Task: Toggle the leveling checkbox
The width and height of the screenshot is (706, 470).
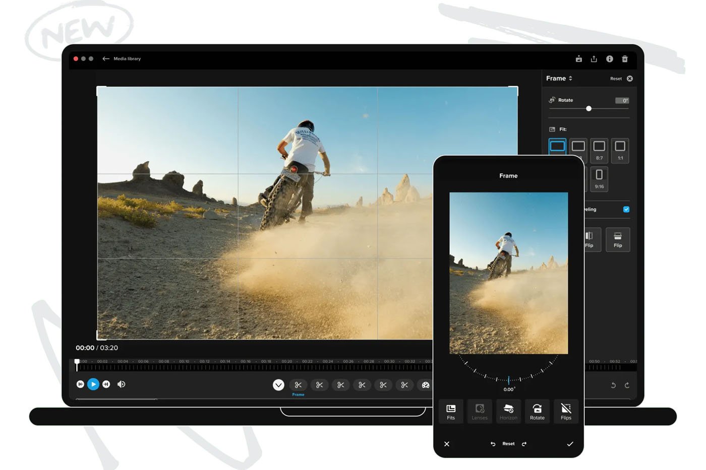Action: coord(626,209)
